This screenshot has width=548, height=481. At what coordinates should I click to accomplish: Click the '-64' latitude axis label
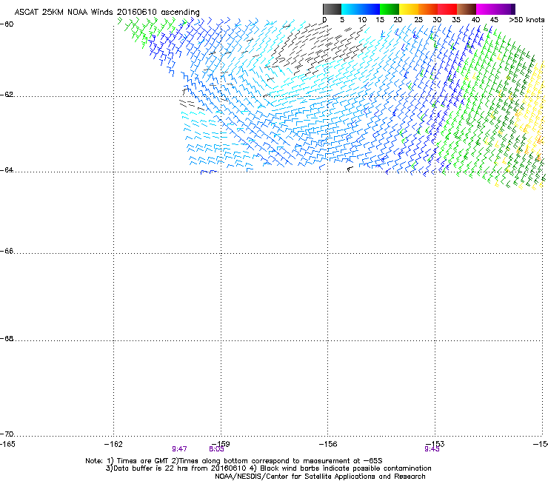click(7, 170)
